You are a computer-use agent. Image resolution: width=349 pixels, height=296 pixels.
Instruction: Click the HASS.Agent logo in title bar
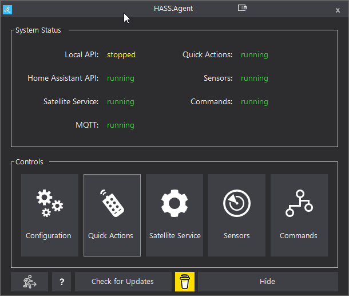[x=7, y=10]
